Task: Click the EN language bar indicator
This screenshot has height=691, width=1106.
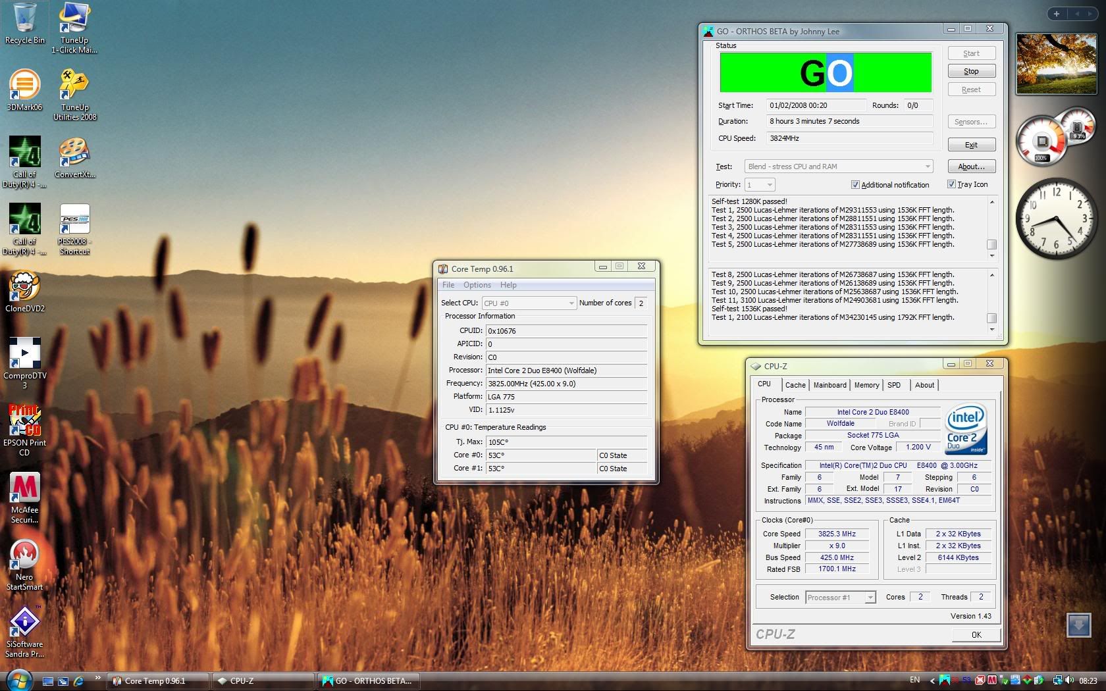Action: [915, 680]
